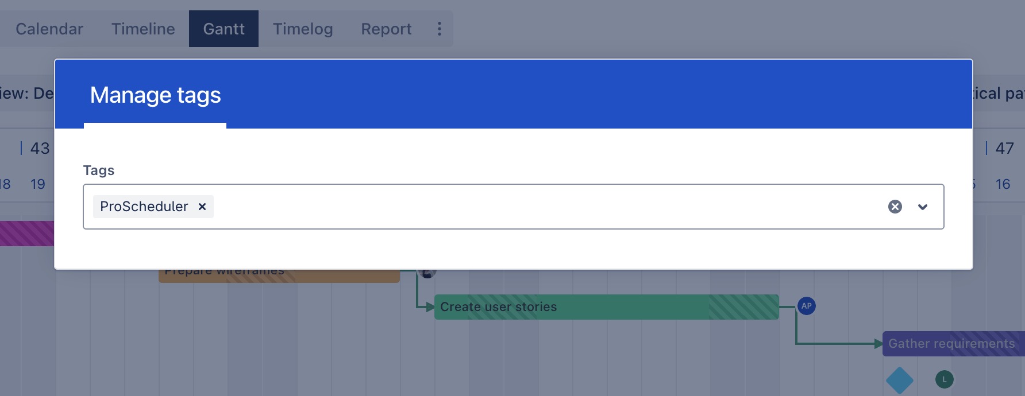
Task: Click the ProScheduler tag chip label
Action: [x=144, y=207]
